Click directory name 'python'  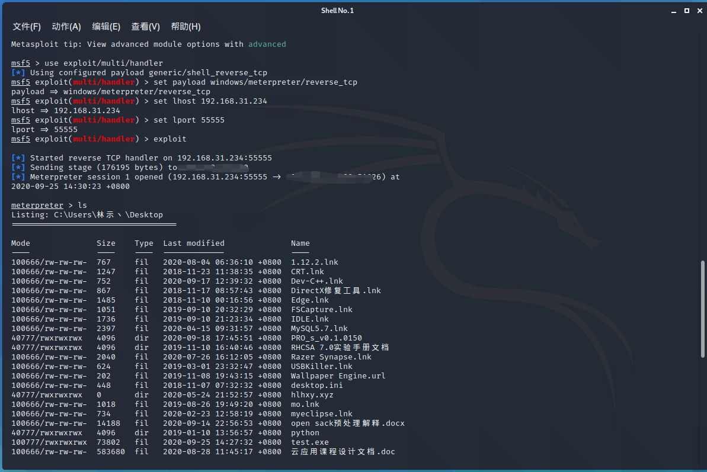(305, 432)
